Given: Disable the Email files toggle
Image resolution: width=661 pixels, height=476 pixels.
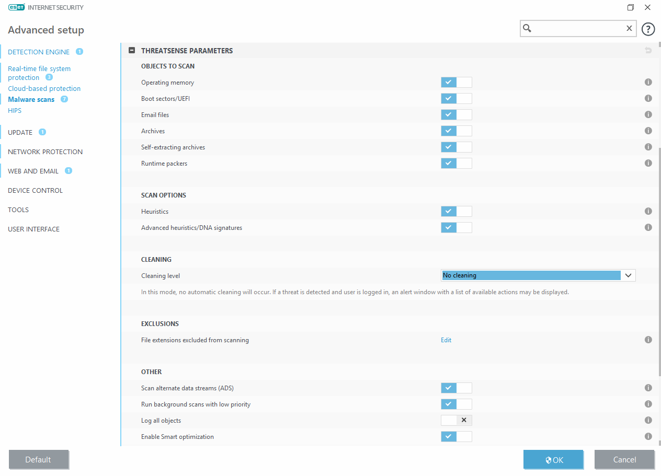Looking at the screenshot, I should click(456, 114).
